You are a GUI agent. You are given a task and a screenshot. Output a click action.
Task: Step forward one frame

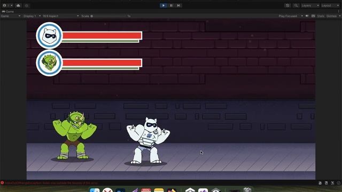pyautogui.click(x=178, y=5)
